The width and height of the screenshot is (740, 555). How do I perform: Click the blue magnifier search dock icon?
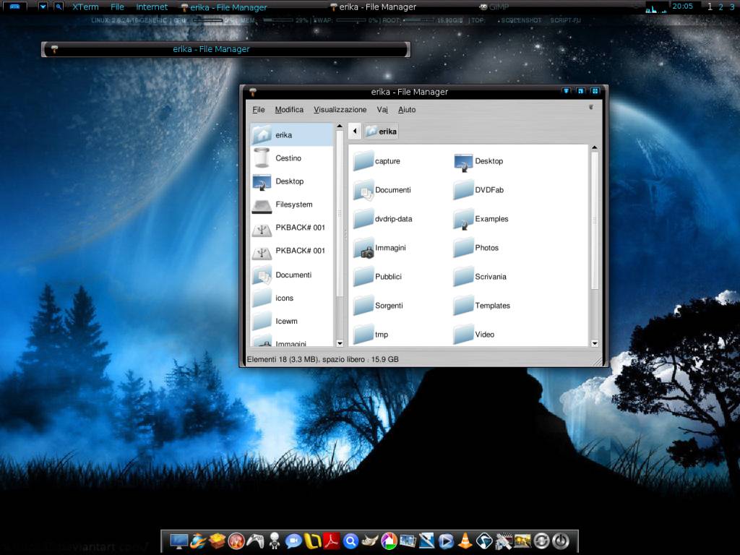coord(350,541)
